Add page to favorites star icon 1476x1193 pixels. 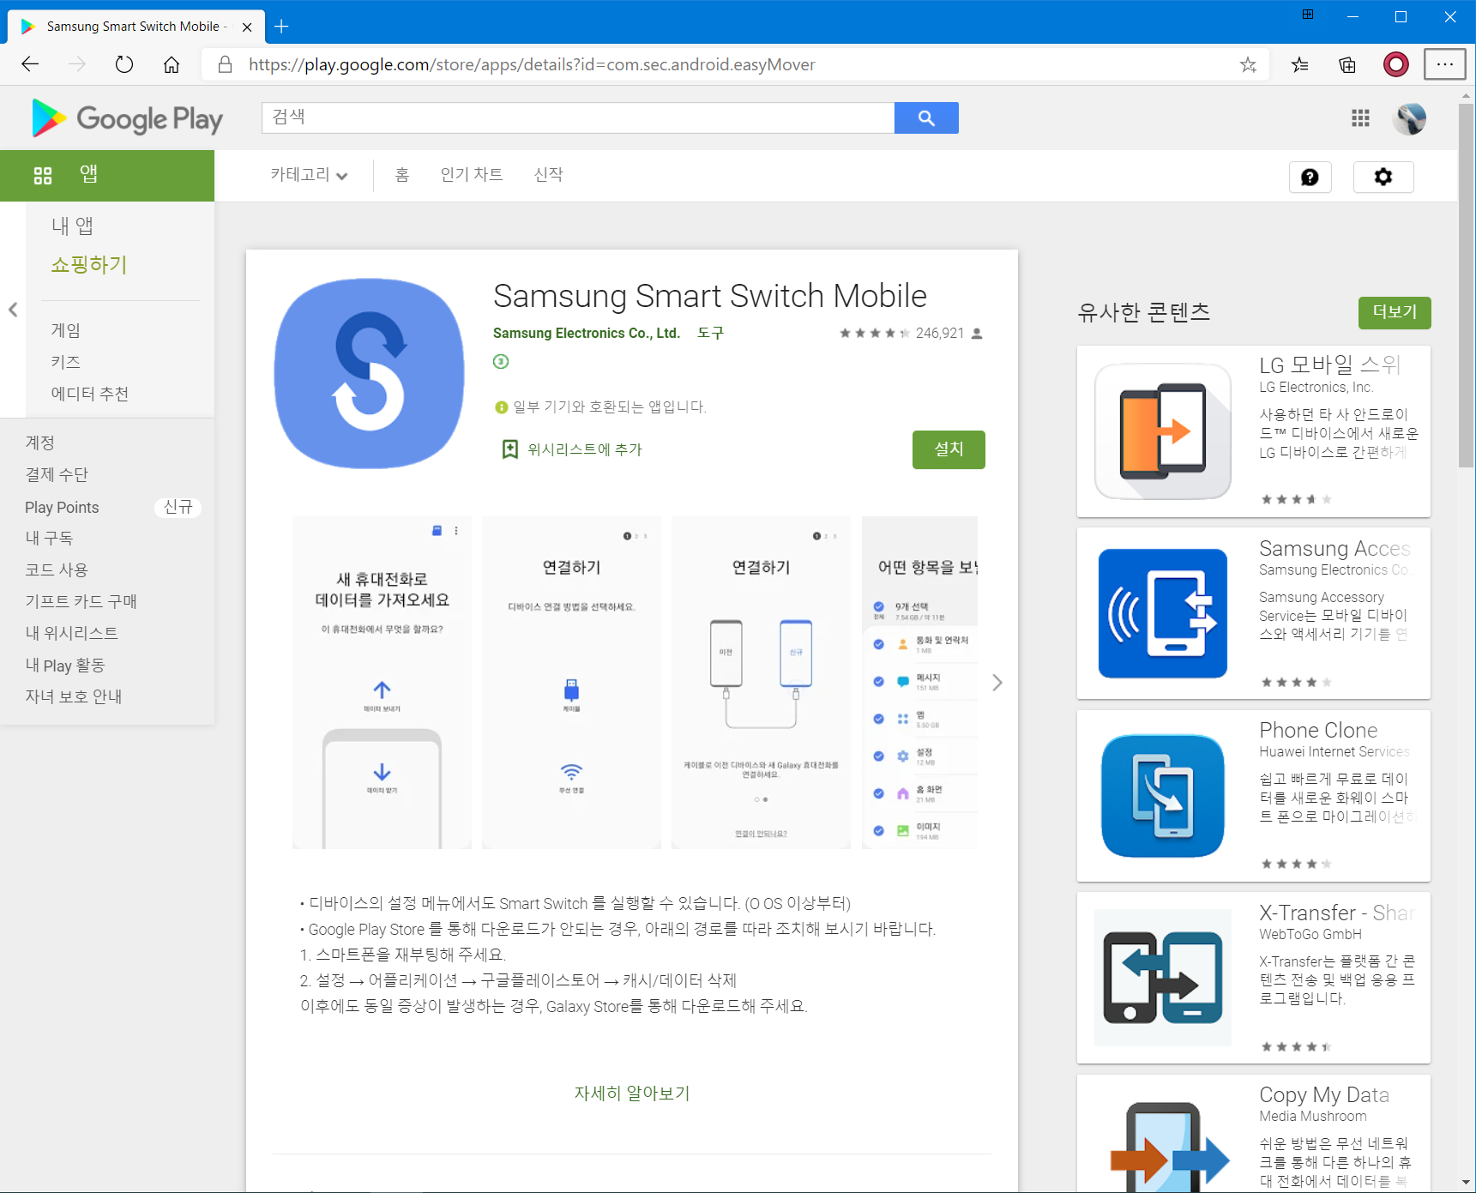point(1248,64)
